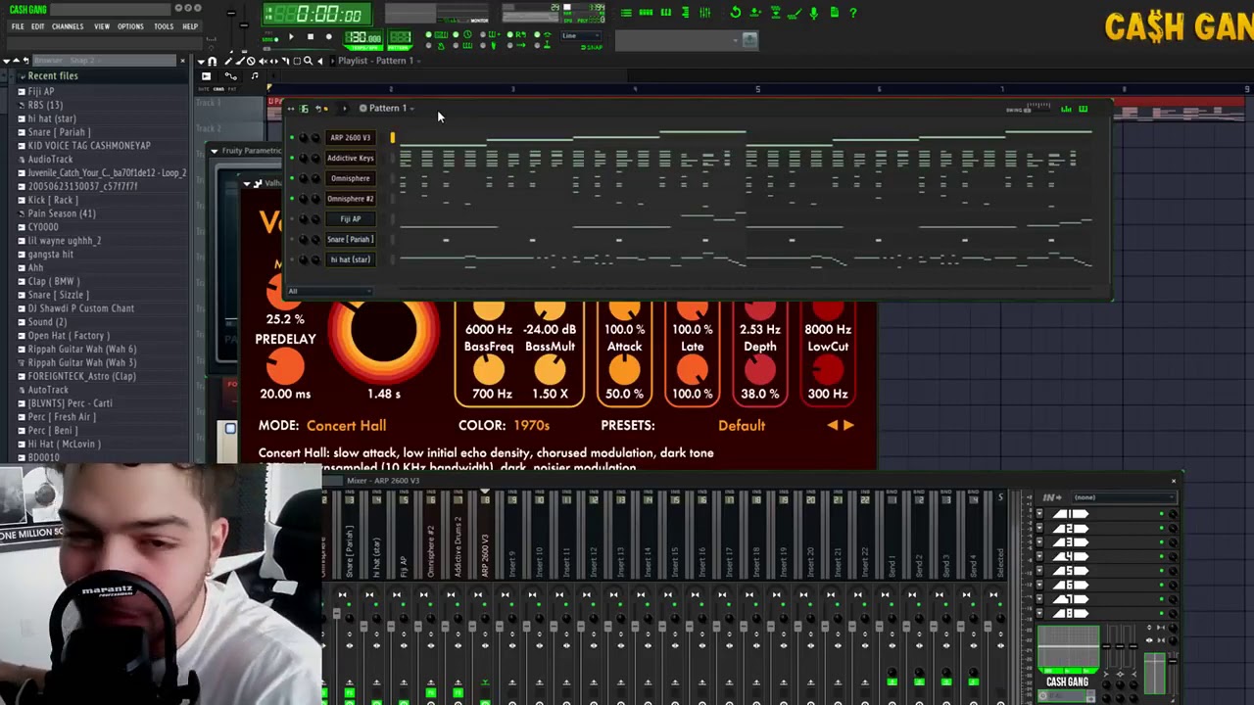Open the browser view toolbar icon

685,13
